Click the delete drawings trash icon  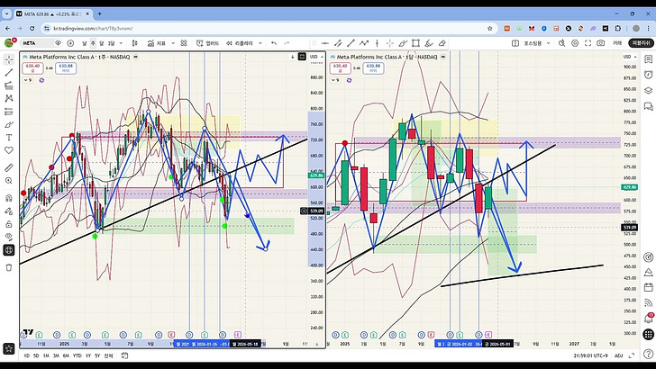[9, 267]
